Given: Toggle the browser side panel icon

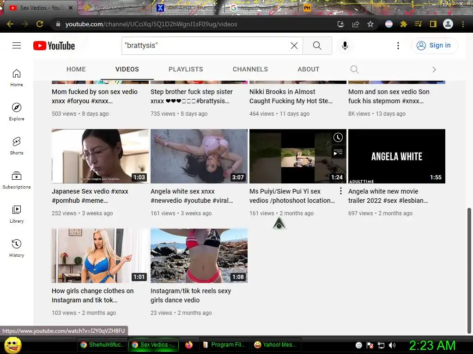Looking at the screenshot, I should [433, 24].
